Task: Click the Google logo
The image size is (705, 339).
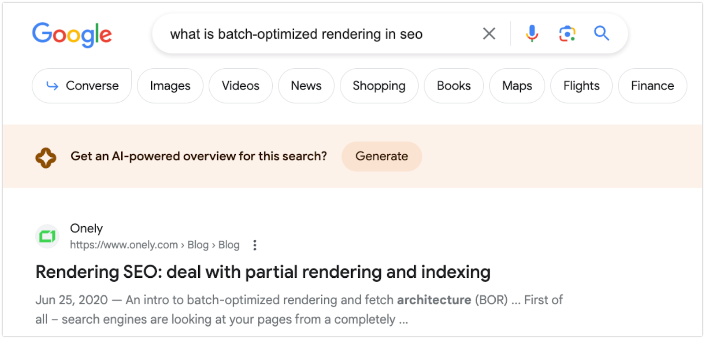Action: click(x=72, y=34)
